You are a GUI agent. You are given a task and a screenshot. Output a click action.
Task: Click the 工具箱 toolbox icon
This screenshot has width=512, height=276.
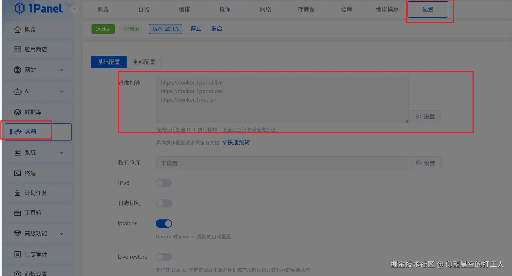(x=18, y=213)
